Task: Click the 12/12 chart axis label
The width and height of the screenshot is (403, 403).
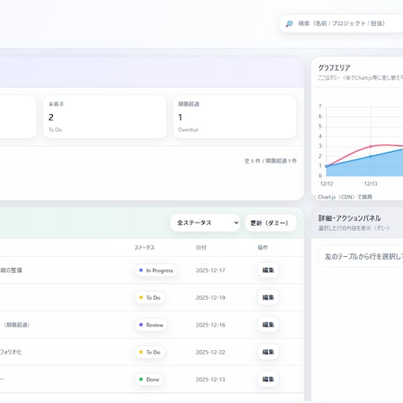Action: point(327,184)
